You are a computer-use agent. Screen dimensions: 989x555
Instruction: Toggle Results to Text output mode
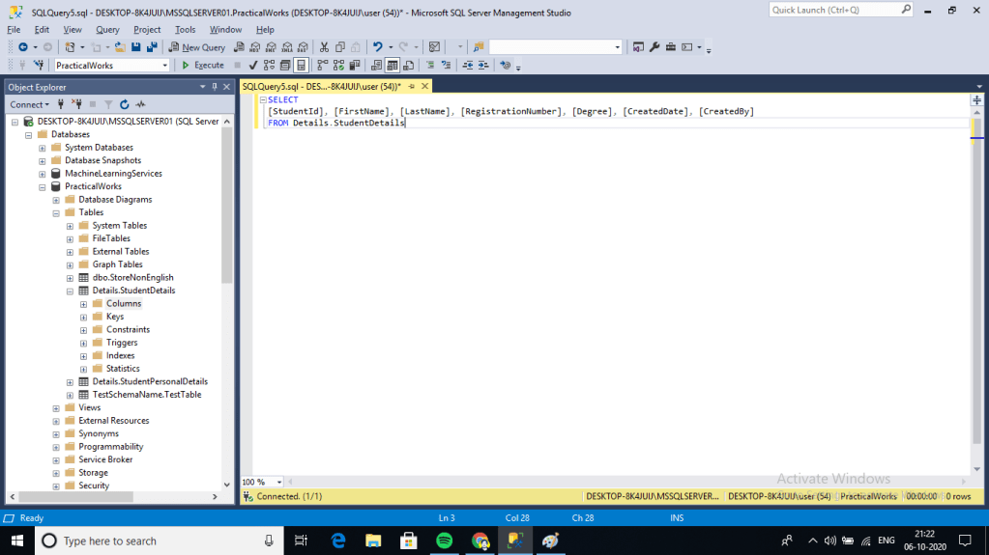click(x=376, y=66)
